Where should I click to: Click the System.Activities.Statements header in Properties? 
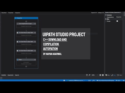pyautogui.click(x=113, y=12)
